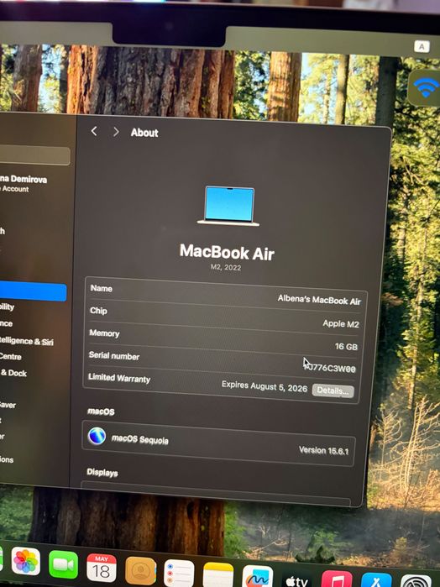The image size is (440, 587).
Task: Launch Reminders from the Dock
Action: coord(179,574)
